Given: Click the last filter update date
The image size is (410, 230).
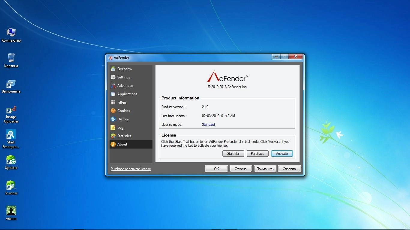Looking at the screenshot, I should coord(219,116).
